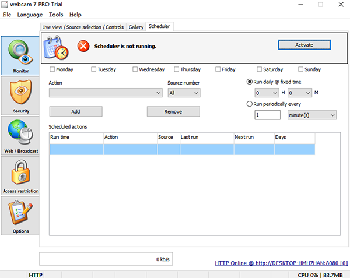Tick the Saturday checkbox
350x278 pixels.
click(258, 69)
